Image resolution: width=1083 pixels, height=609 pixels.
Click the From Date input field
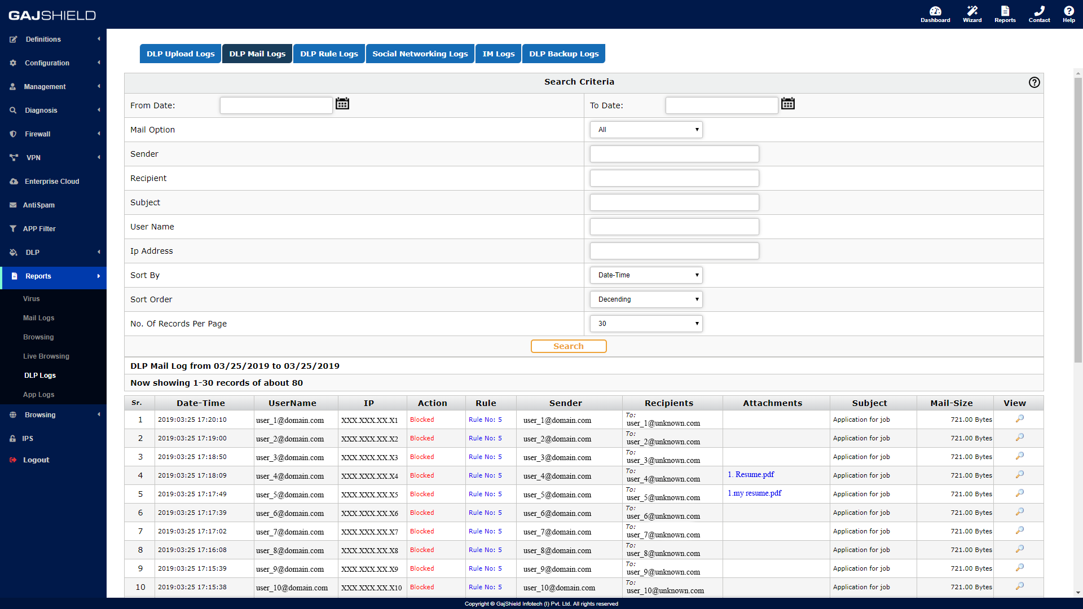point(276,105)
